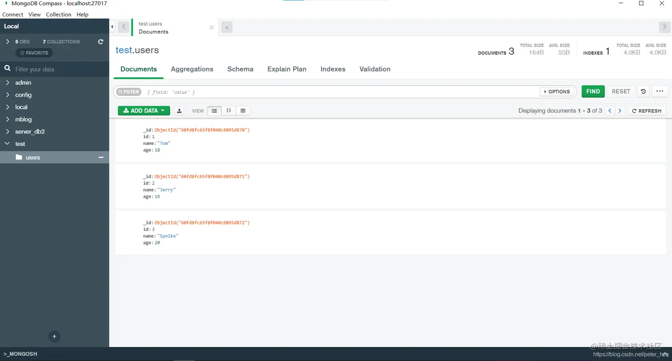
Task: Collapse the test database
Action: click(x=7, y=143)
